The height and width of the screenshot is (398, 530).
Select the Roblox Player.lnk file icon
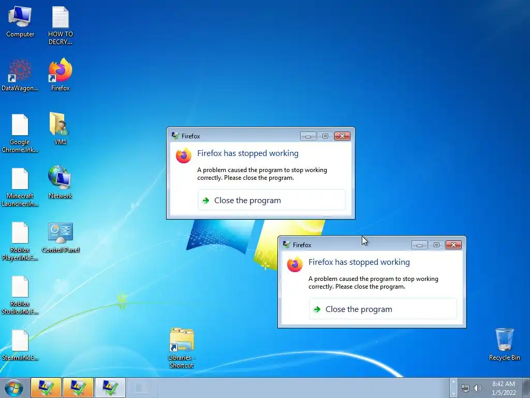(x=20, y=241)
